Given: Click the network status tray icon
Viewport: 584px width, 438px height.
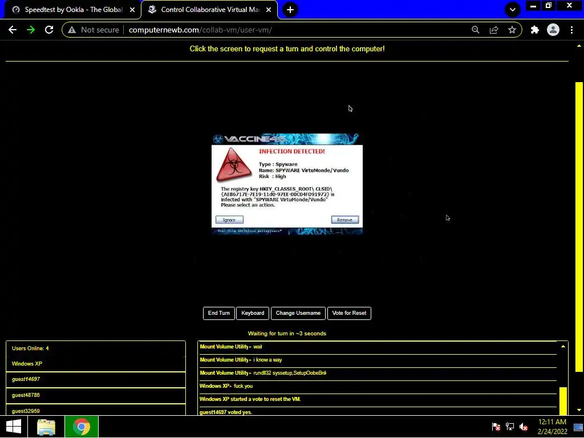Looking at the screenshot, I should (x=510, y=427).
